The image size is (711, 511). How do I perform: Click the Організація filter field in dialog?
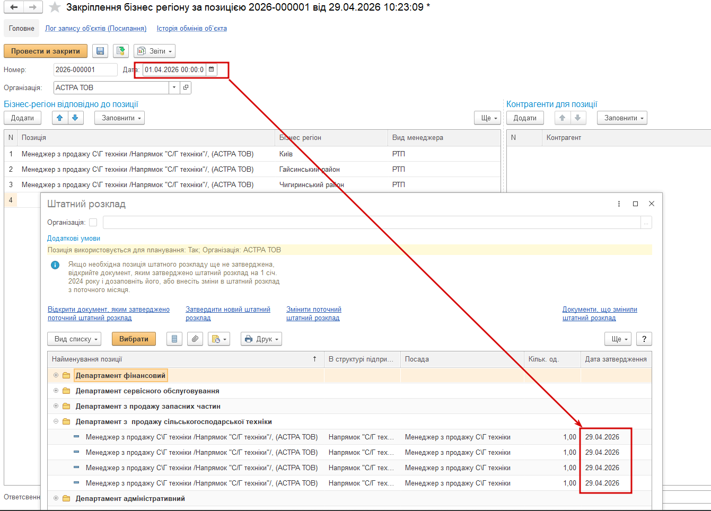[372, 223]
